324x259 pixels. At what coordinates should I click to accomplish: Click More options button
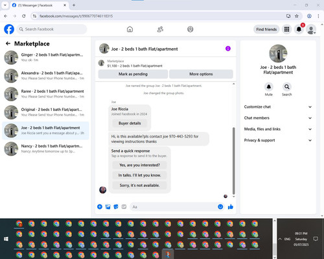pos(201,74)
